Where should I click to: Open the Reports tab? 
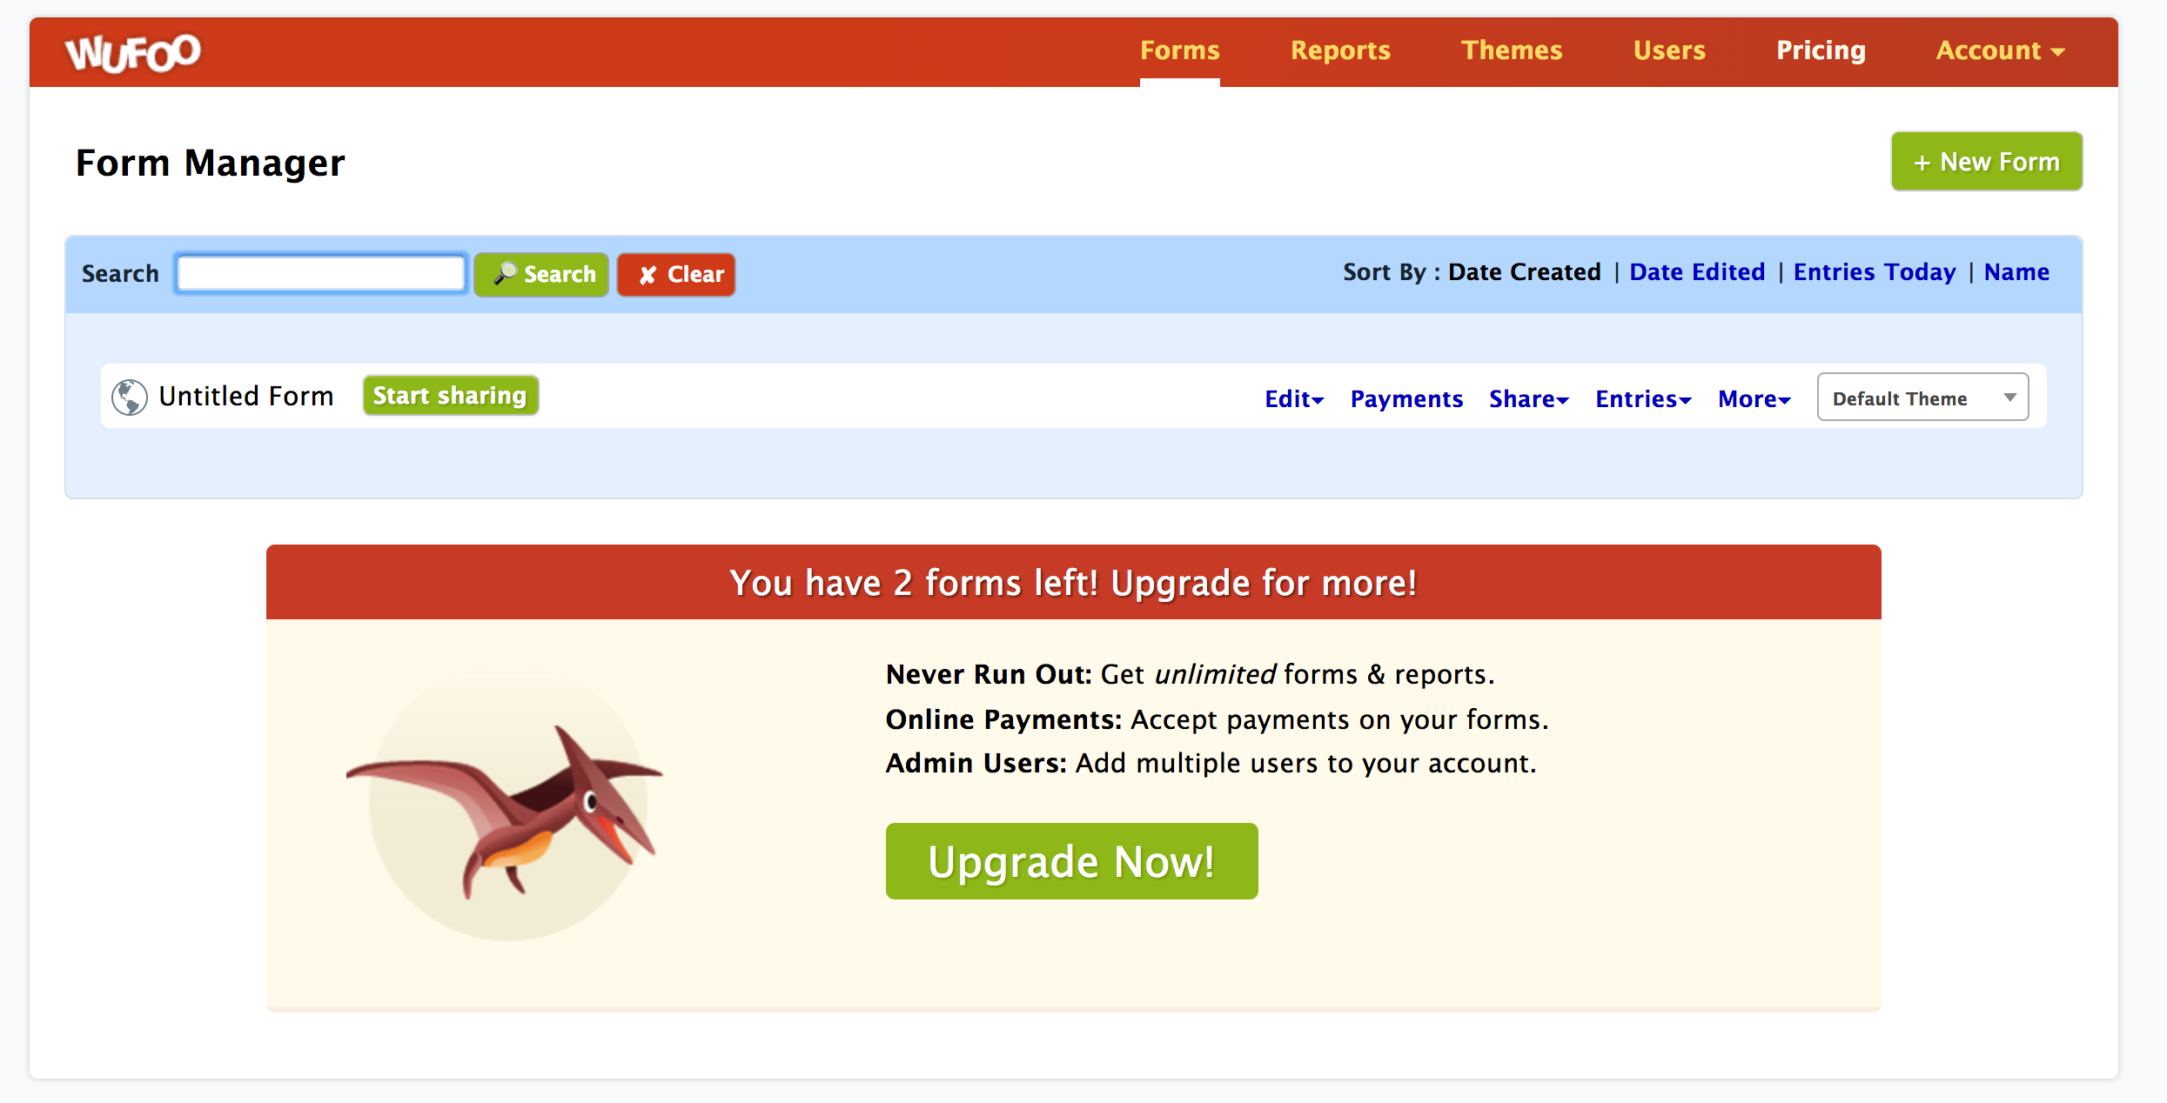[x=1340, y=50]
